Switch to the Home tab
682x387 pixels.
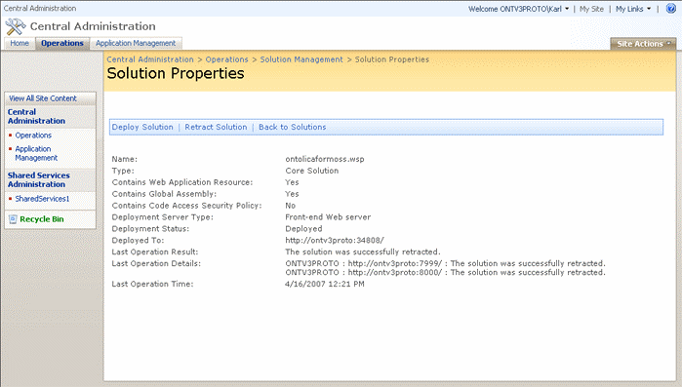(20, 43)
